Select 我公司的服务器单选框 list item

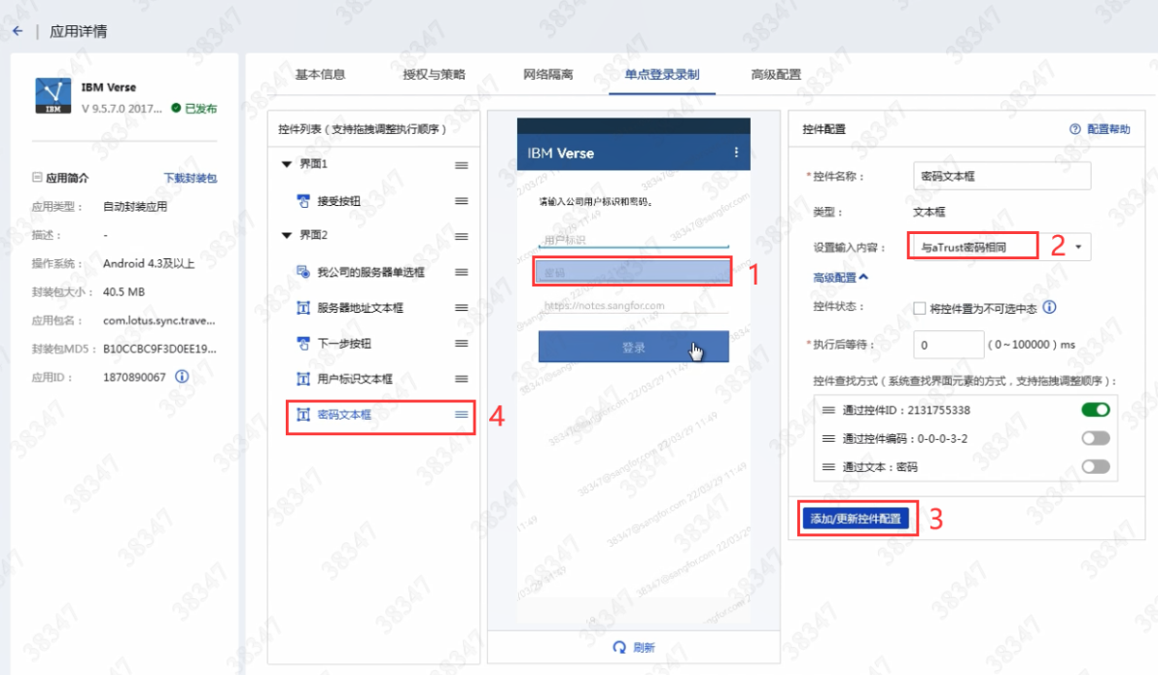pos(370,272)
